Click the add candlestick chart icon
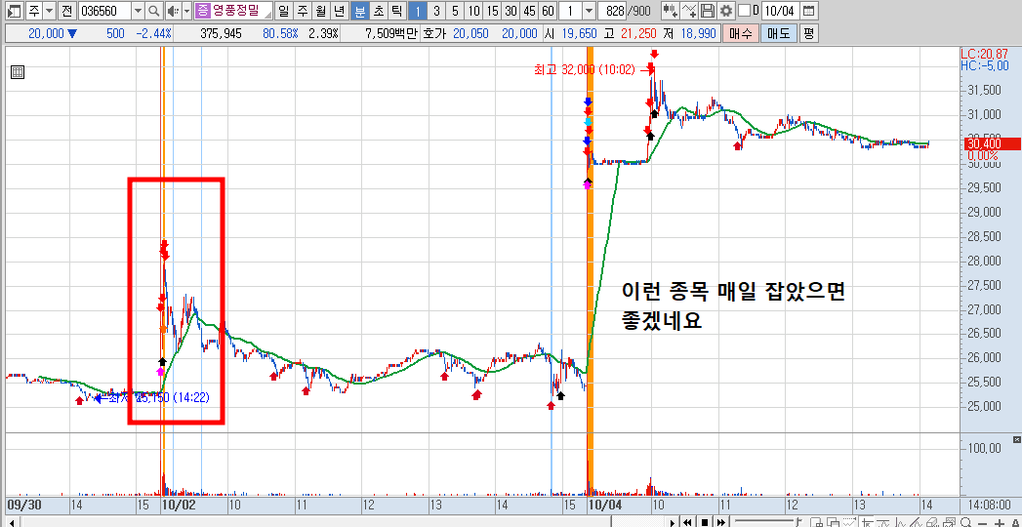Screen dimensions: 1022x527 coord(670,11)
